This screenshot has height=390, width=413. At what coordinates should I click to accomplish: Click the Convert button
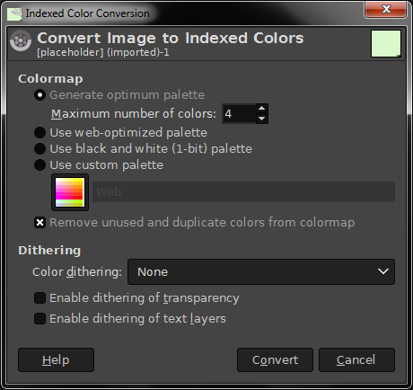(x=275, y=359)
